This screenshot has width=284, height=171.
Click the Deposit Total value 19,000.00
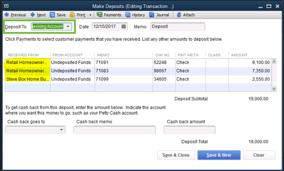(258, 142)
